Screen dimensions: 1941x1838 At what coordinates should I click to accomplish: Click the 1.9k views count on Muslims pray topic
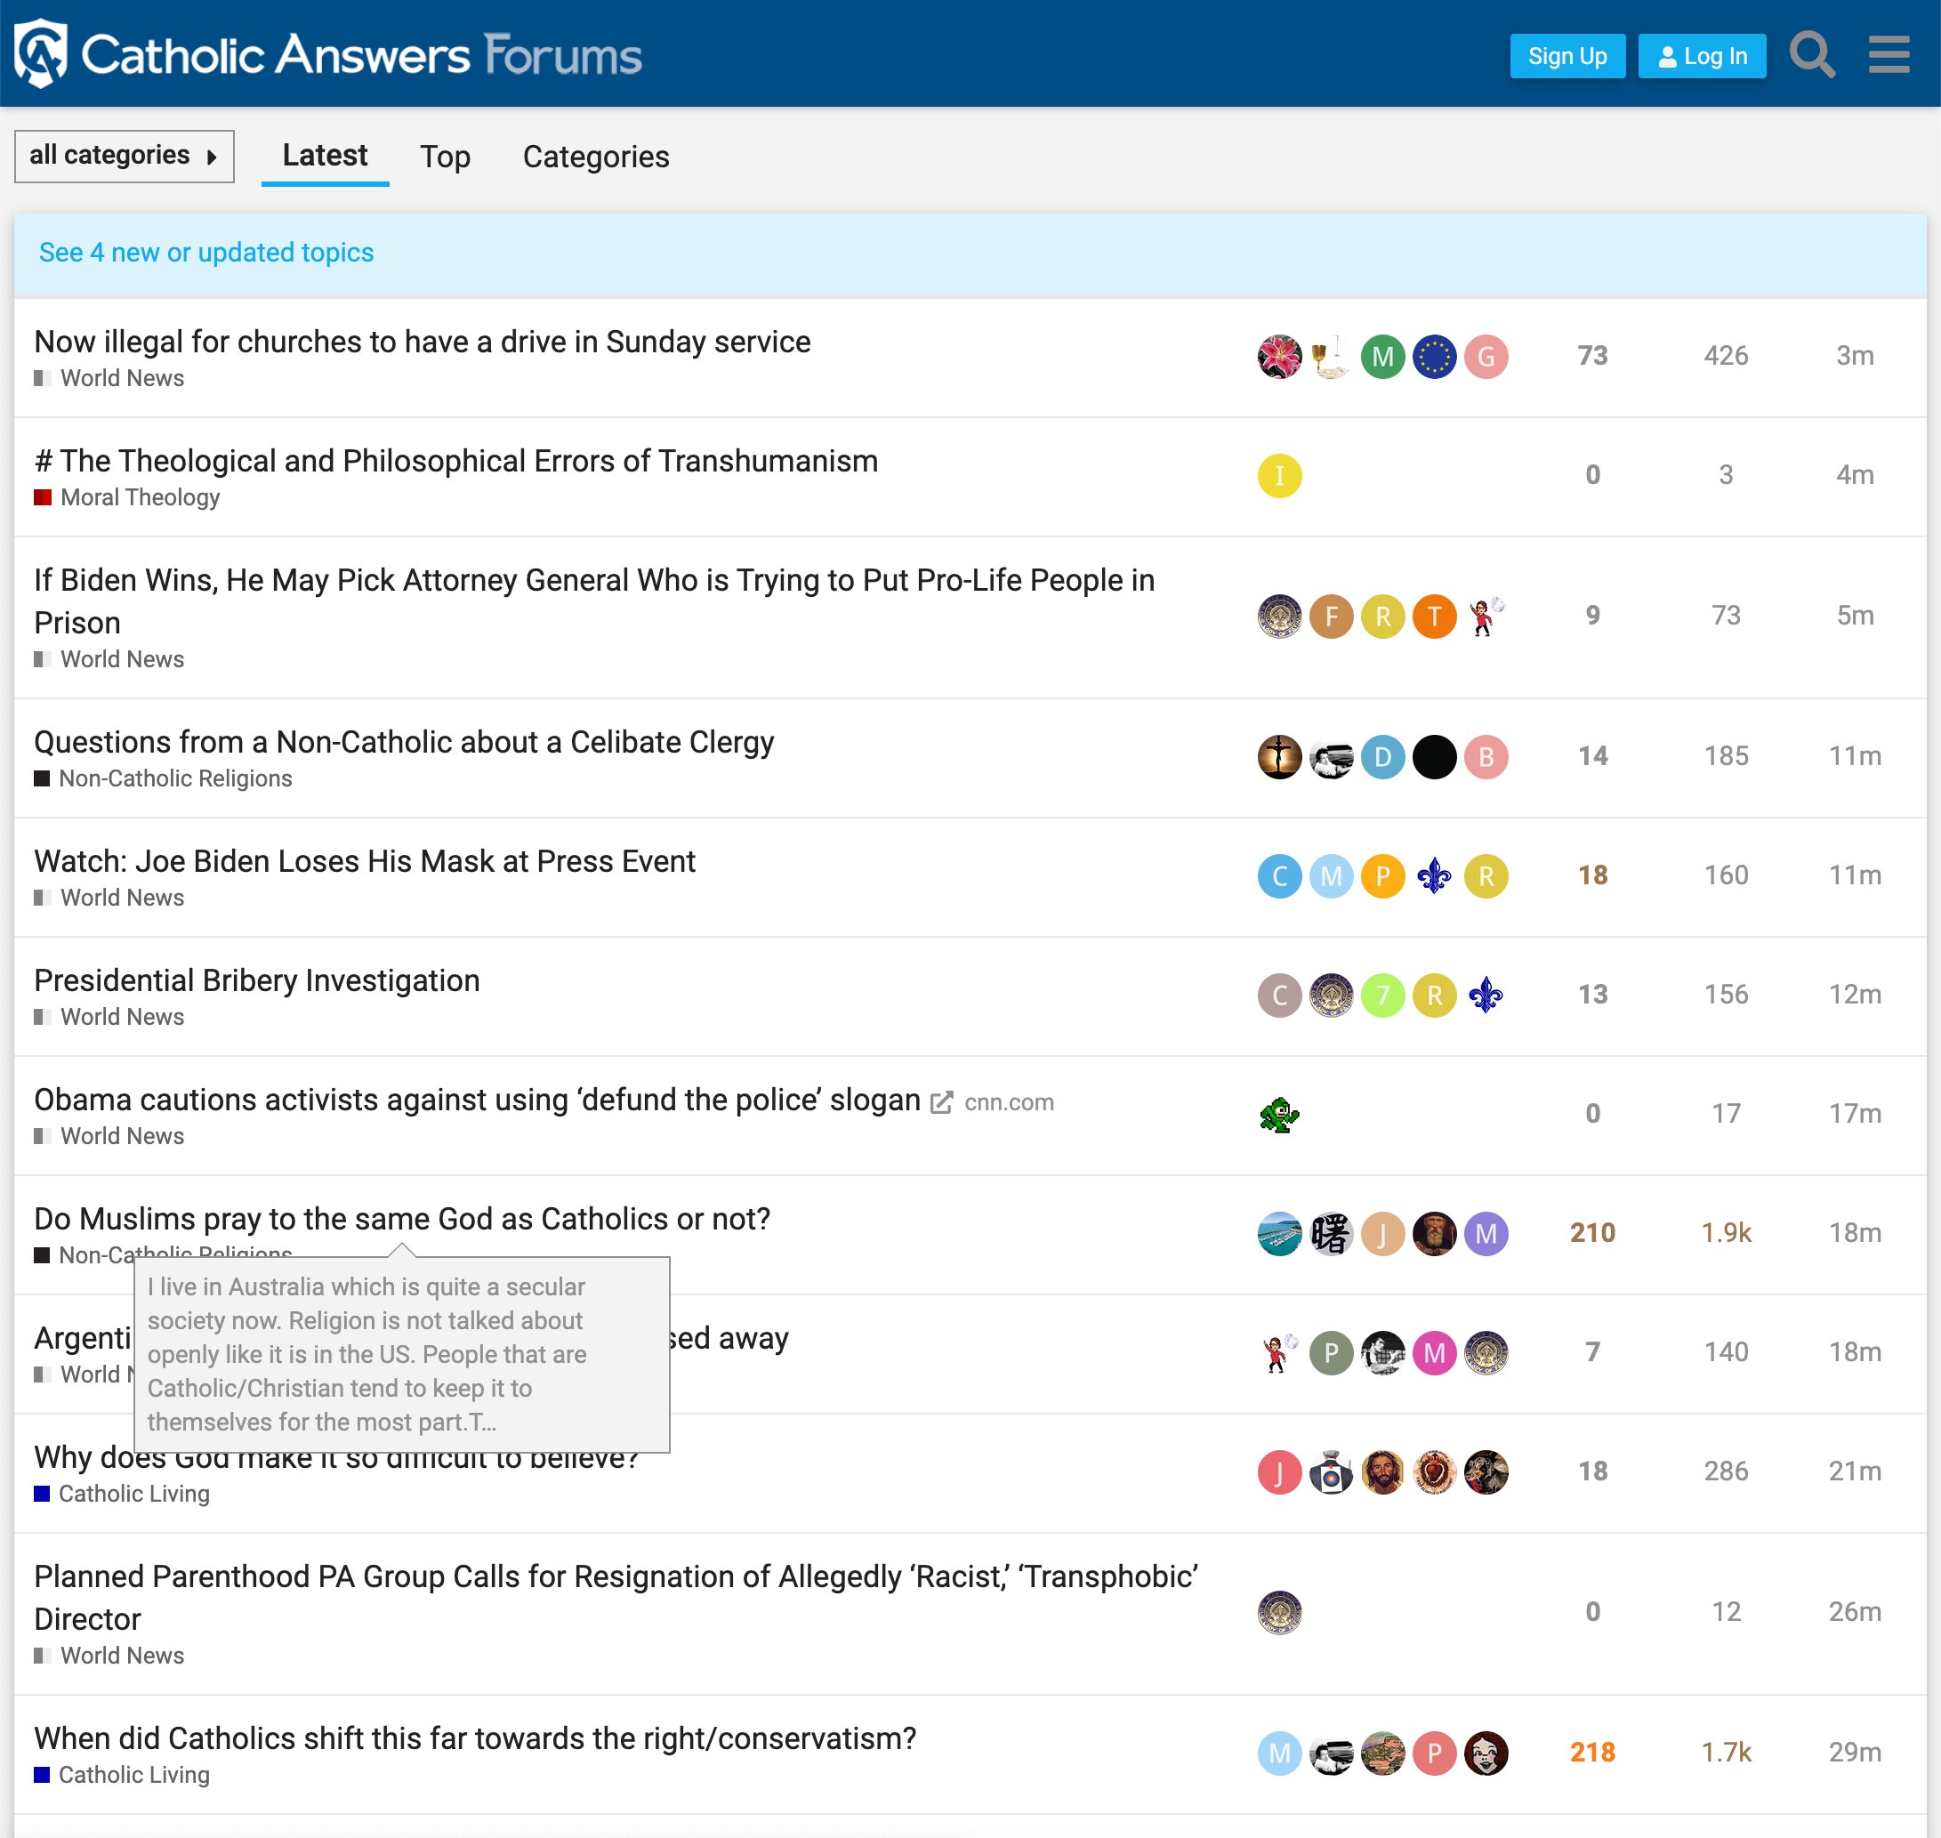tap(1726, 1232)
